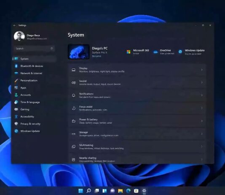Open Task View on taskbar
Screen dimensions: 225x195
click(97, 191)
